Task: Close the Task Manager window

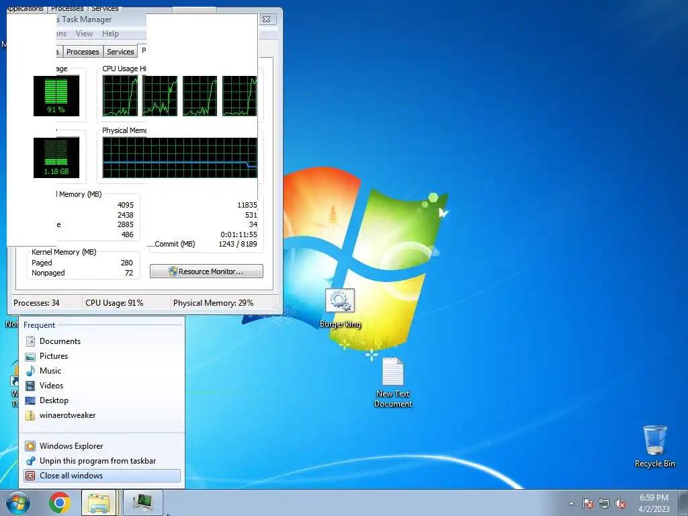Action: [x=266, y=19]
